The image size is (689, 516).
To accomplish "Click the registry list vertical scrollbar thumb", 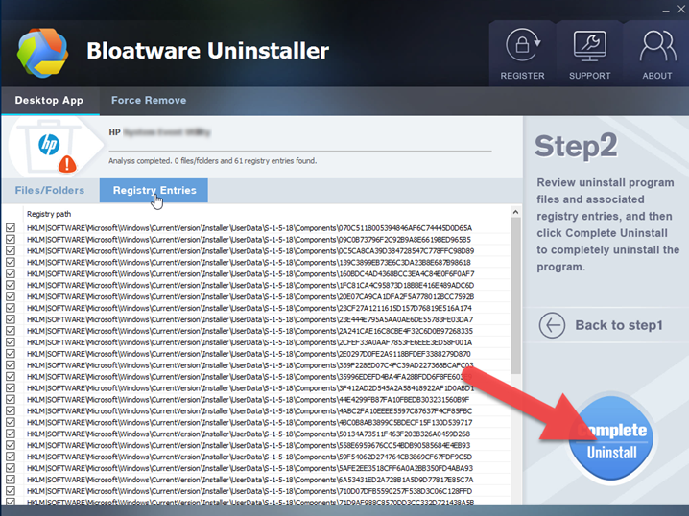I will tap(516, 296).
